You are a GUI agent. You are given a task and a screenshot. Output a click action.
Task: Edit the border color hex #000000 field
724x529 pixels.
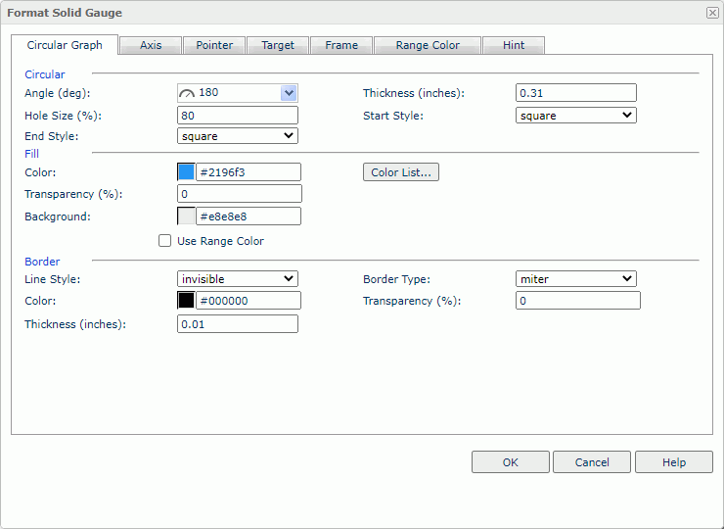click(x=249, y=300)
